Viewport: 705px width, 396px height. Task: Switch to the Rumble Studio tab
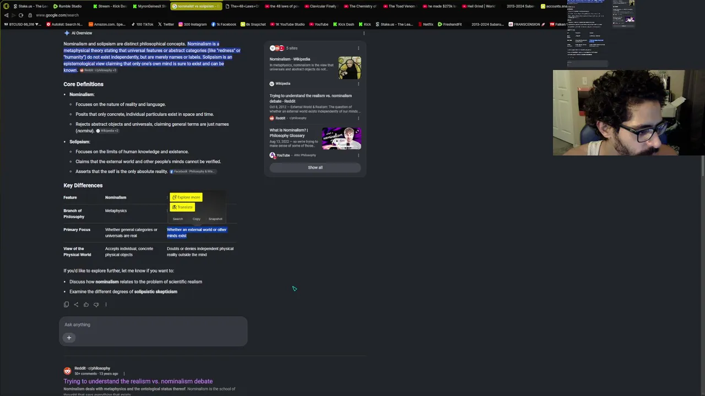(x=68, y=6)
